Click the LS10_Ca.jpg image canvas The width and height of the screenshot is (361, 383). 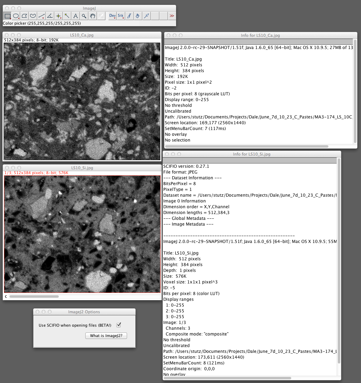82,101
